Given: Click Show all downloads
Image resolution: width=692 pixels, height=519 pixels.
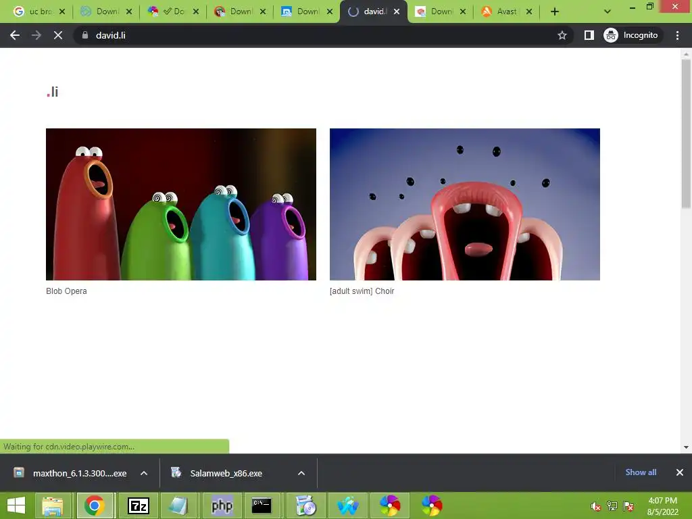Looking at the screenshot, I should pos(641,472).
